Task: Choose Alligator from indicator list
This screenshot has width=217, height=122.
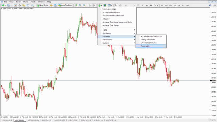Action: pyautogui.click(x=106, y=19)
